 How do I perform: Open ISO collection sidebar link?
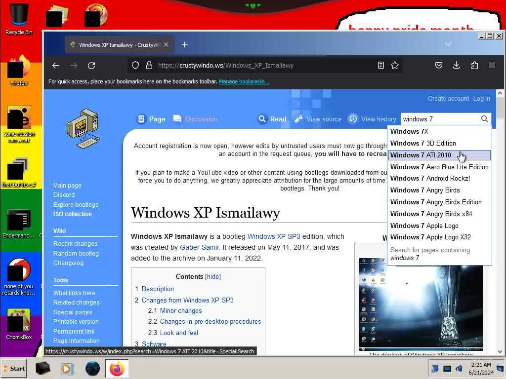pyautogui.click(x=72, y=214)
